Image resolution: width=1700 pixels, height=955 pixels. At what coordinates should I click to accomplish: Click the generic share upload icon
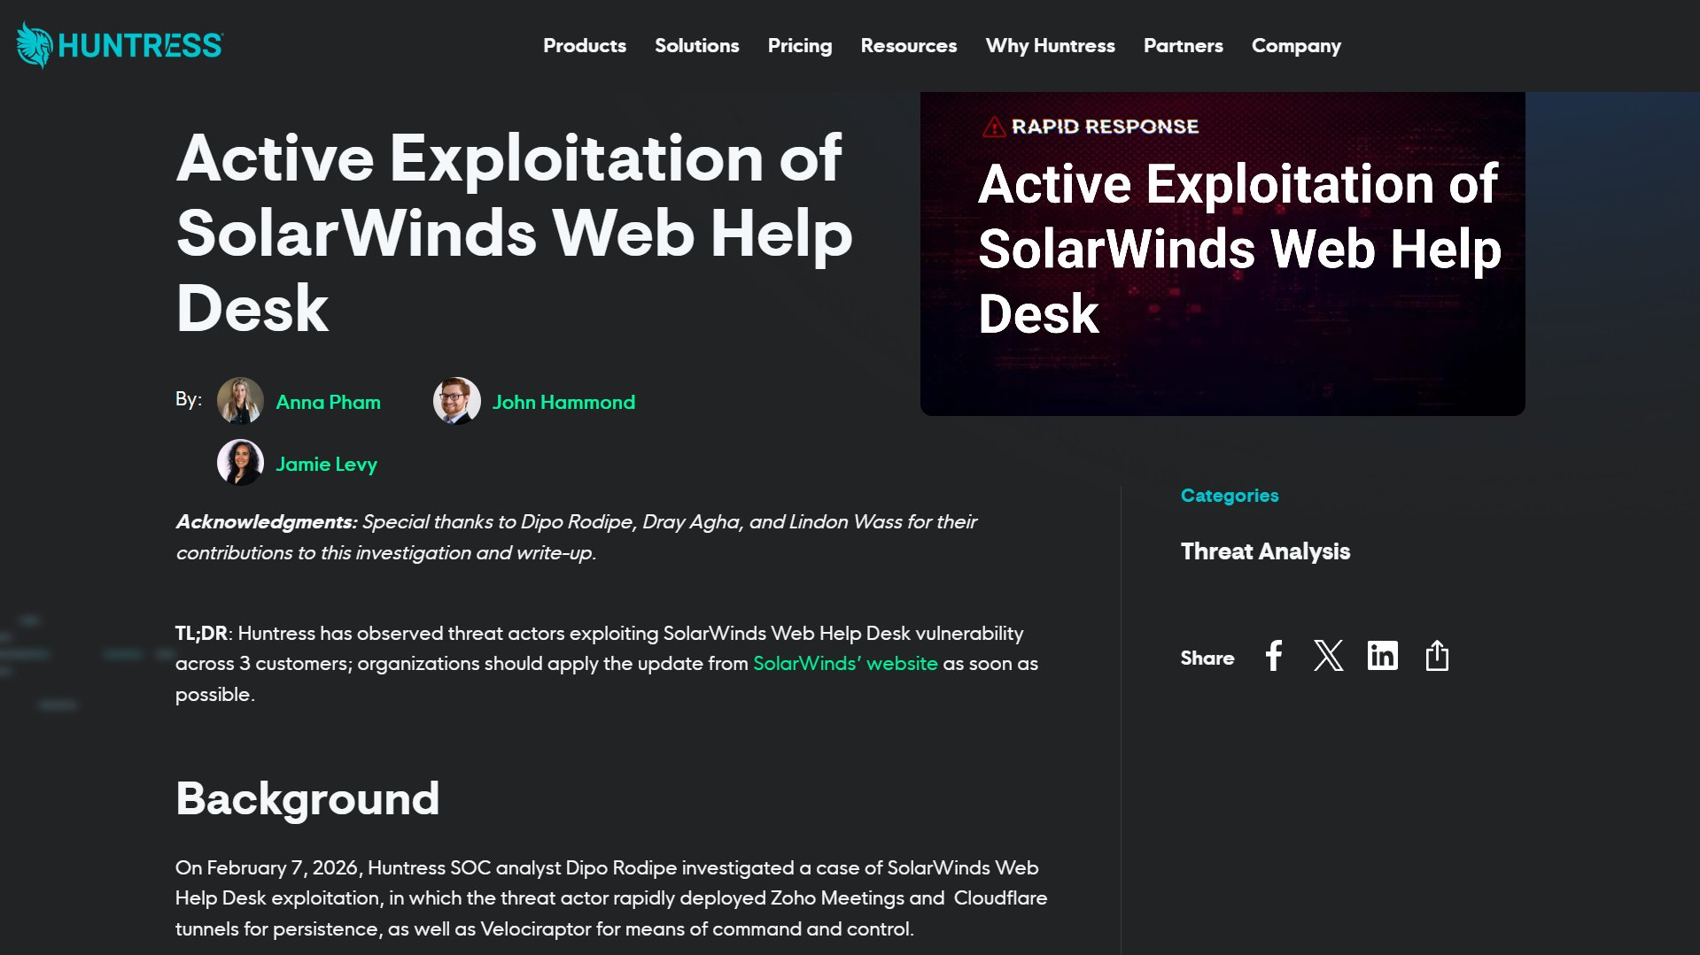point(1436,656)
